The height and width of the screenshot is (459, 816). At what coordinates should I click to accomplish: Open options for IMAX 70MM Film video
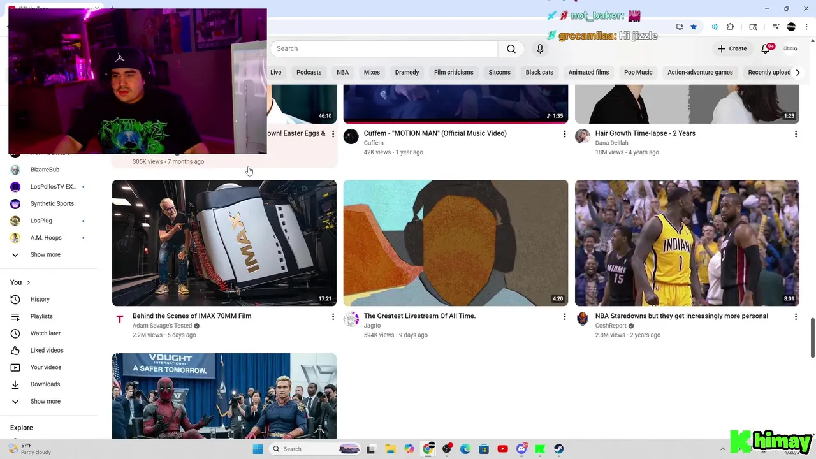pyautogui.click(x=333, y=317)
